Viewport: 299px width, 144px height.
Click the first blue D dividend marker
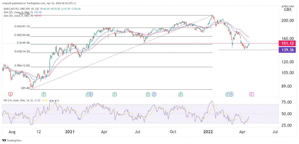tap(91, 94)
